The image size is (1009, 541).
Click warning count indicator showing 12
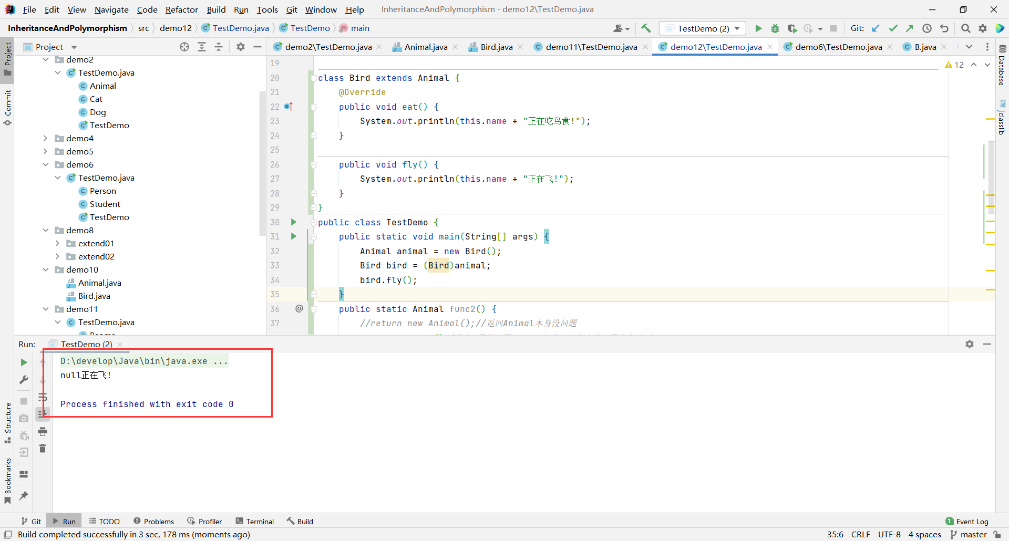pos(954,65)
